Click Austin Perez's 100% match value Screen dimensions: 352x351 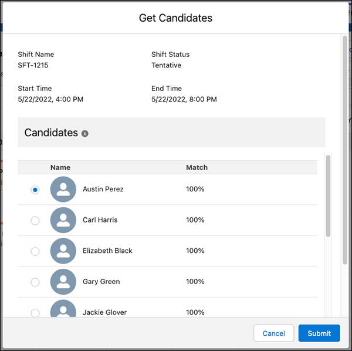point(195,189)
